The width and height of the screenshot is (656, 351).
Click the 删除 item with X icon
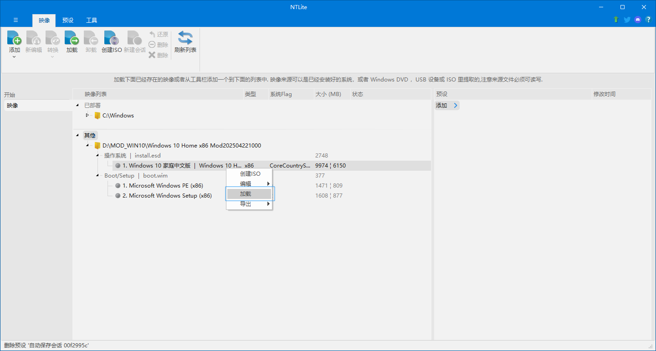click(159, 55)
